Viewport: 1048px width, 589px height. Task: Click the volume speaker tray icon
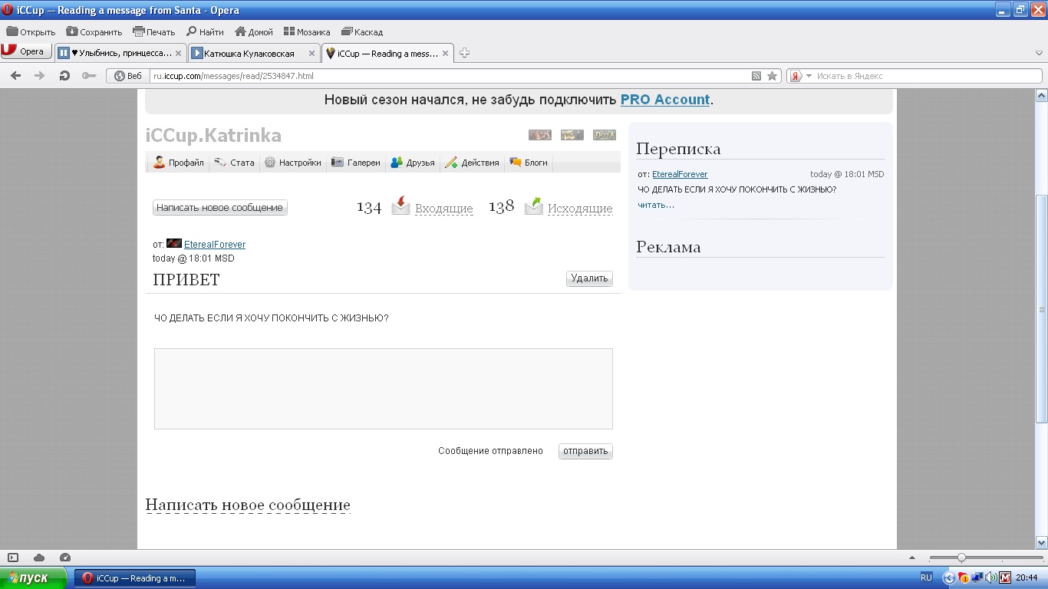[990, 577]
